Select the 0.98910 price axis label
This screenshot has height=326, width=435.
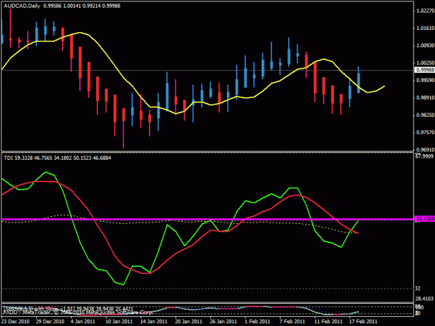(425, 98)
